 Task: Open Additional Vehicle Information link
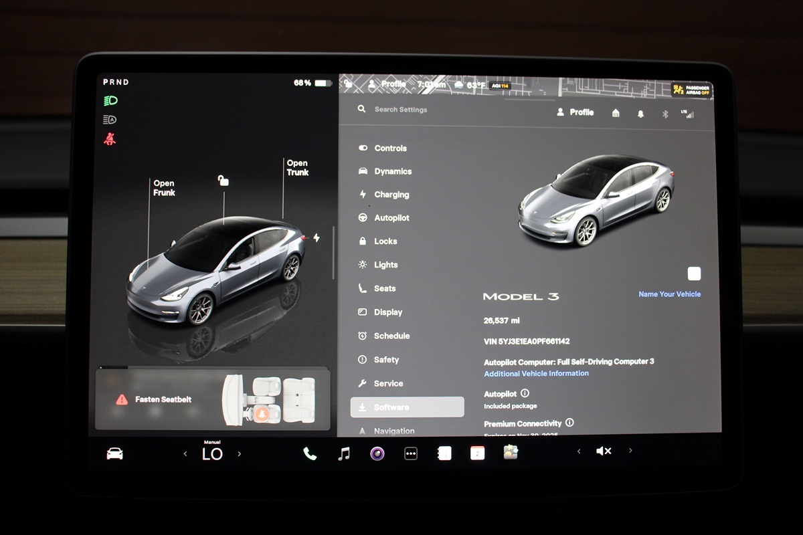536,374
